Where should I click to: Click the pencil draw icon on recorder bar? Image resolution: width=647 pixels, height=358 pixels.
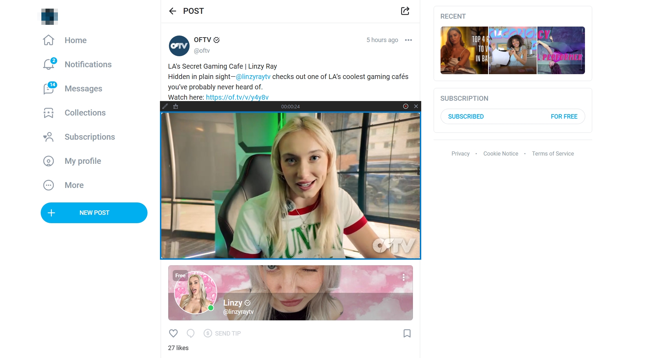(165, 106)
